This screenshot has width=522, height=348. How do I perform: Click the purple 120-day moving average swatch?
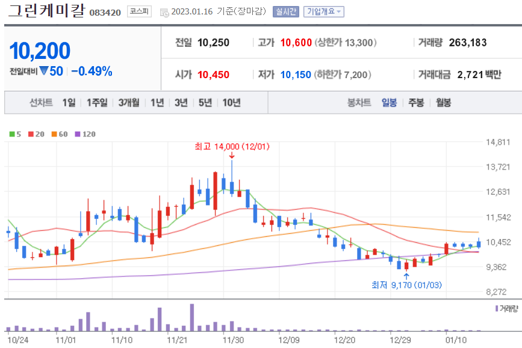point(78,134)
